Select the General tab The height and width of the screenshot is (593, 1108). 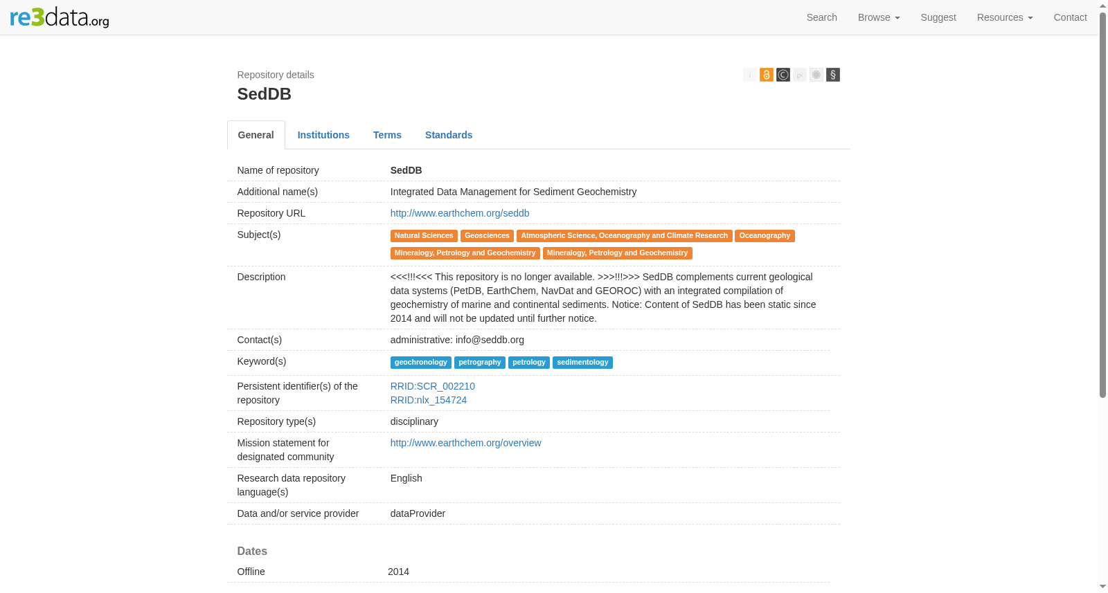pos(256,135)
